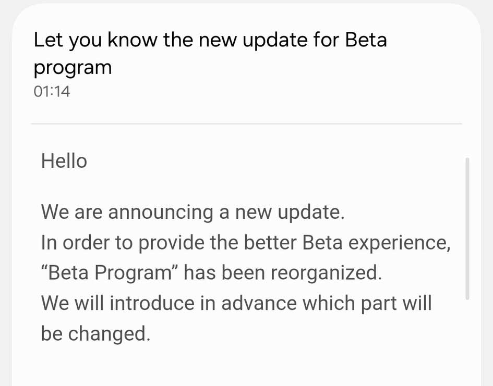This screenshot has width=493, height=386.
Task: Click the horizontal divider under the timestamp
Action: (x=246, y=124)
